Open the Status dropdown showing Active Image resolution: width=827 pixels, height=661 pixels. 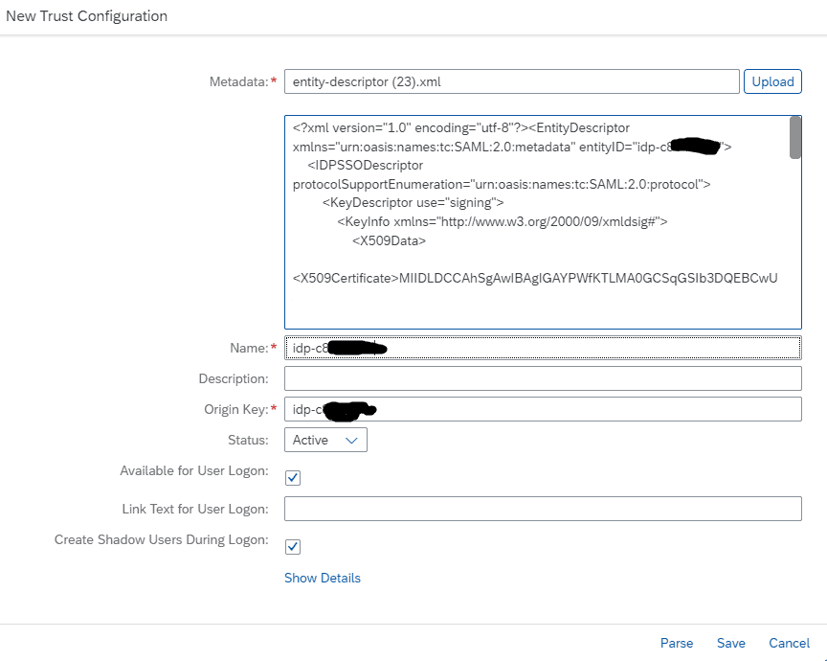325,440
